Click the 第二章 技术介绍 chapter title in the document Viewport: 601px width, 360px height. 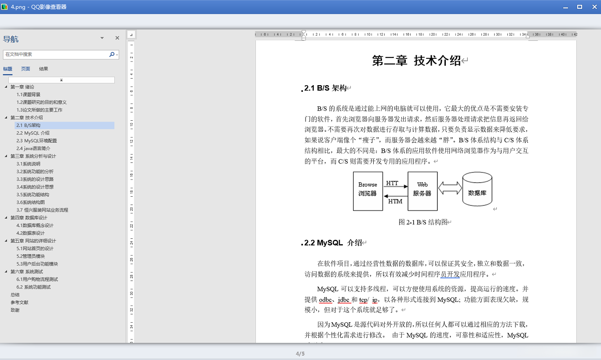[416, 61]
